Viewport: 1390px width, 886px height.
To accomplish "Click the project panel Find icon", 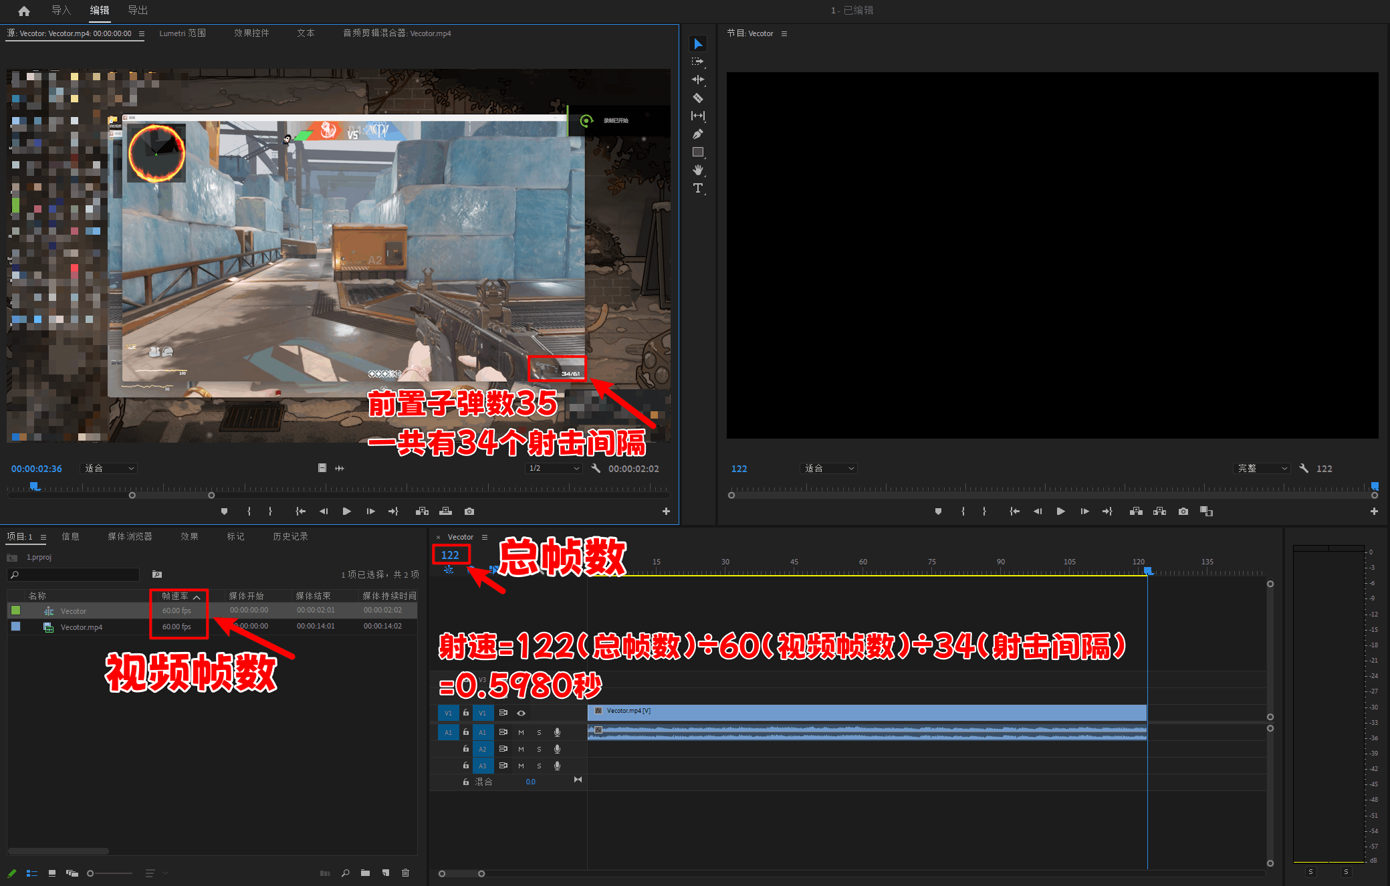I will [345, 873].
